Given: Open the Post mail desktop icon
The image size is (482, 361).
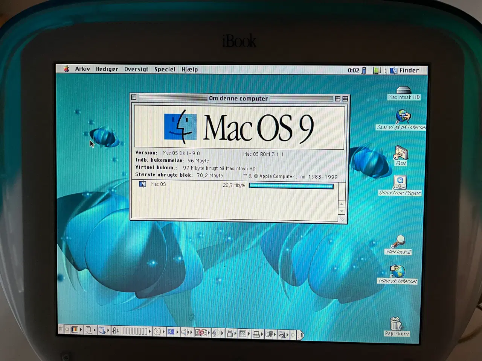Looking at the screenshot, I should point(401,153).
